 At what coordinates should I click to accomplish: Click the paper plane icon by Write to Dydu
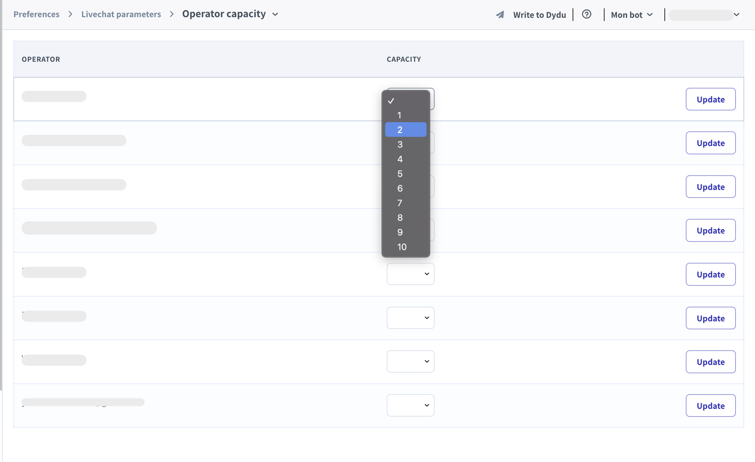click(x=500, y=15)
